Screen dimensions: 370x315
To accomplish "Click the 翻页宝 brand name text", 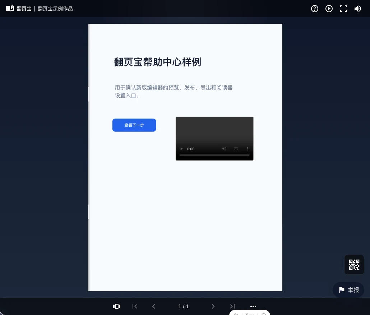I will (24, 9).
